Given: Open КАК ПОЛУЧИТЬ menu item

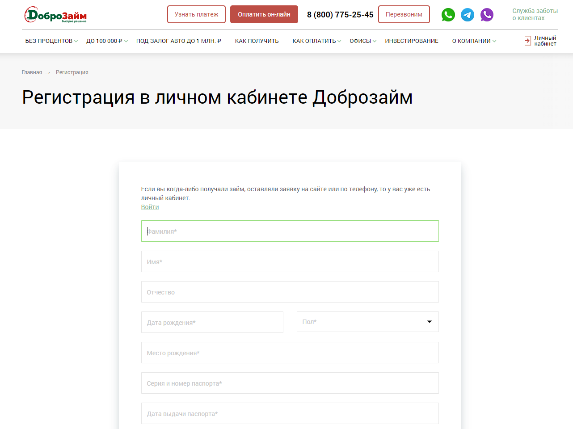Looking at the screenshot, I should click(257, 41).
